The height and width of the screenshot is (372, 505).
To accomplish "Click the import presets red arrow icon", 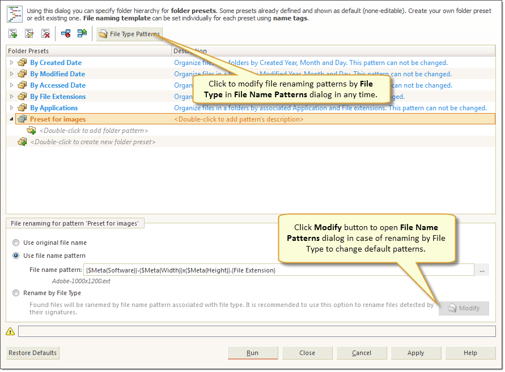I will (66, 33).
